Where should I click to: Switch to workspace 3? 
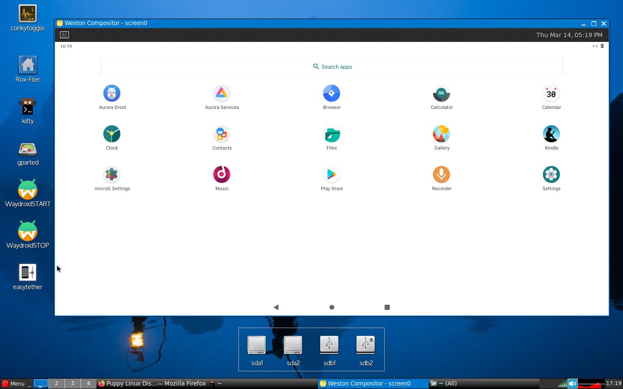[72, 383]
